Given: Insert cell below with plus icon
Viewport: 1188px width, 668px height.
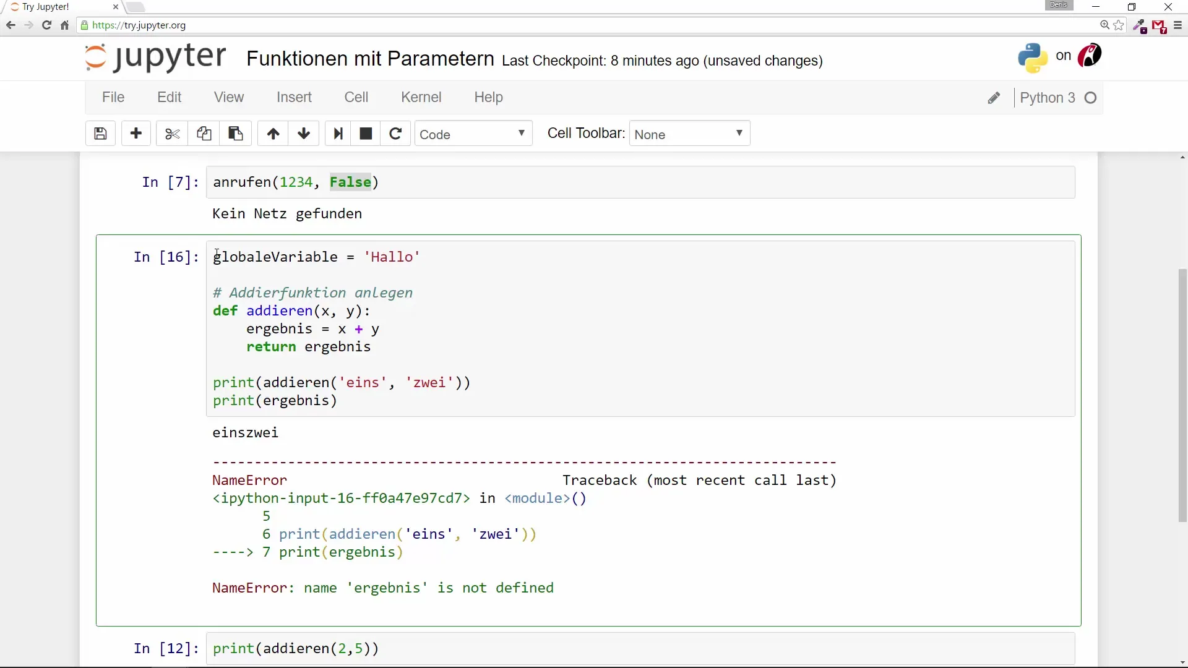Looking at the screenshot, I should pos(136,134).
